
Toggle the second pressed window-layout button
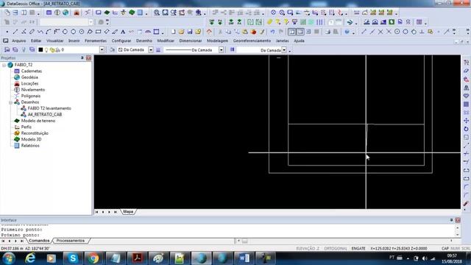(x=300, y=32)
